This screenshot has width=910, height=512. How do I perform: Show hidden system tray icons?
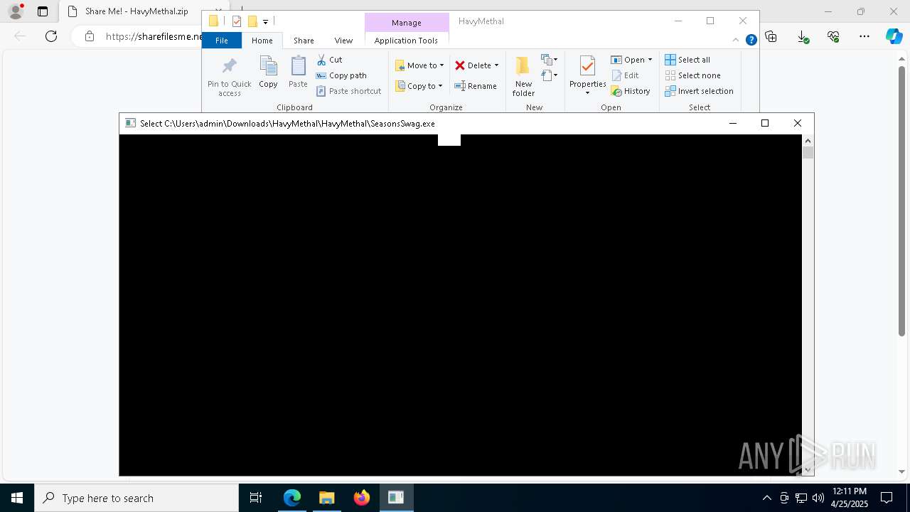(766, 498)
